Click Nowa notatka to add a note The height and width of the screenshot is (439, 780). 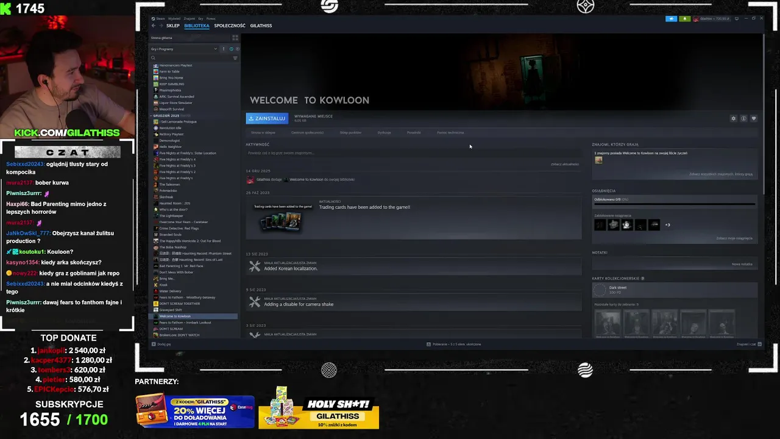click(x=742, y=264)
